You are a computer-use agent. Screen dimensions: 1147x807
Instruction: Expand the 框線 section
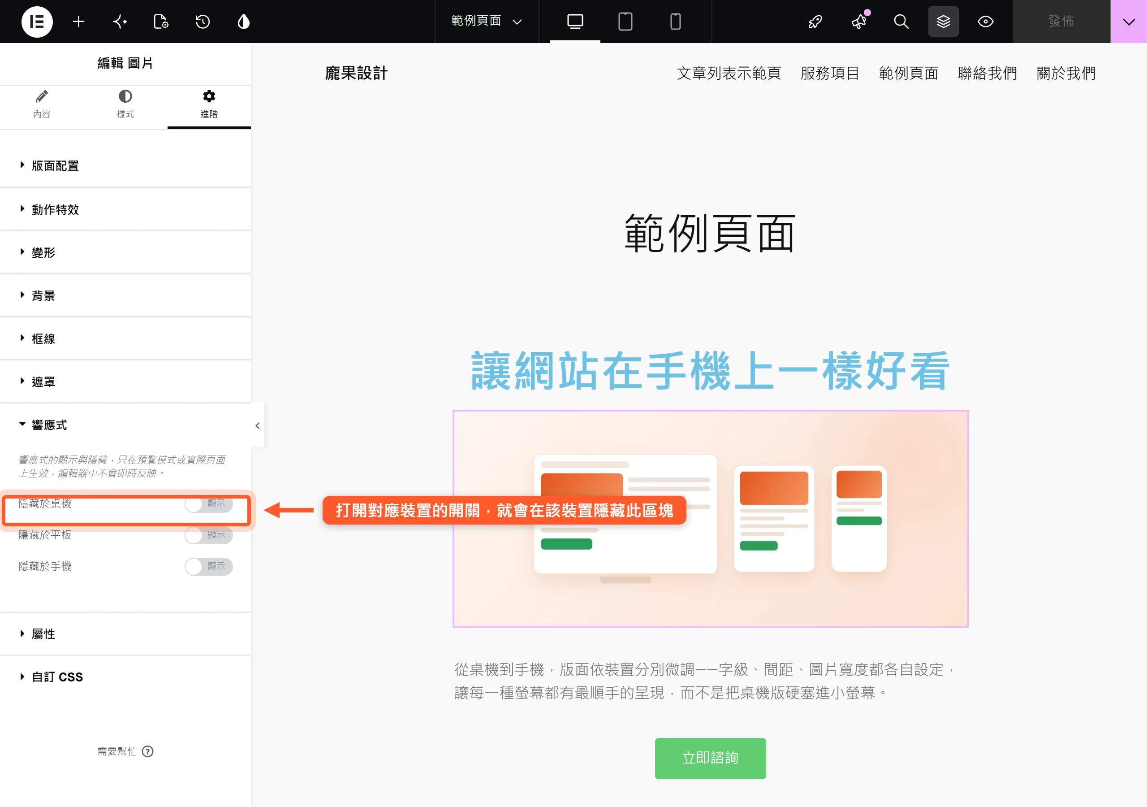(x=125, y=338)
